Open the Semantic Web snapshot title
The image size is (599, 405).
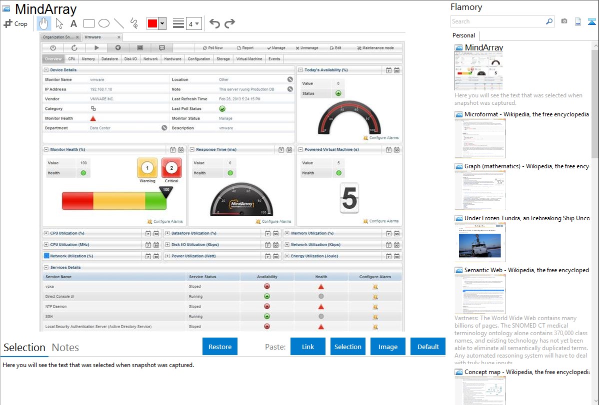click(526, 270)
